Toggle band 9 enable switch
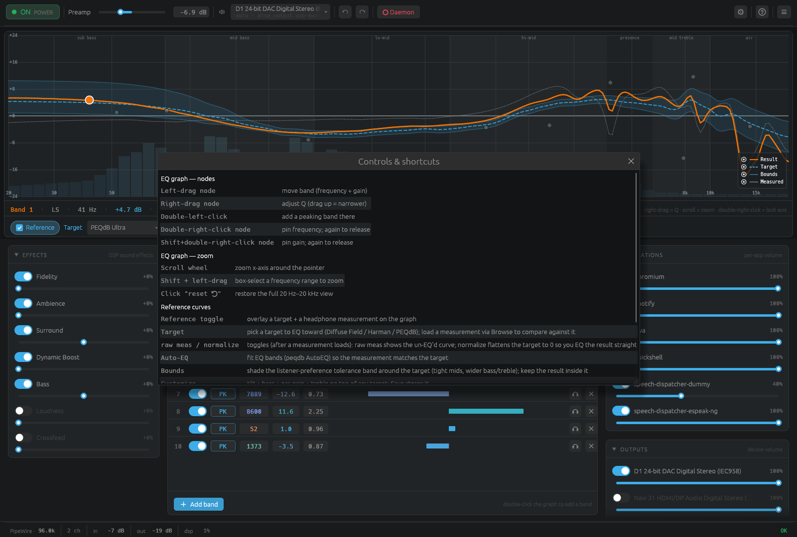 (198, 429)
